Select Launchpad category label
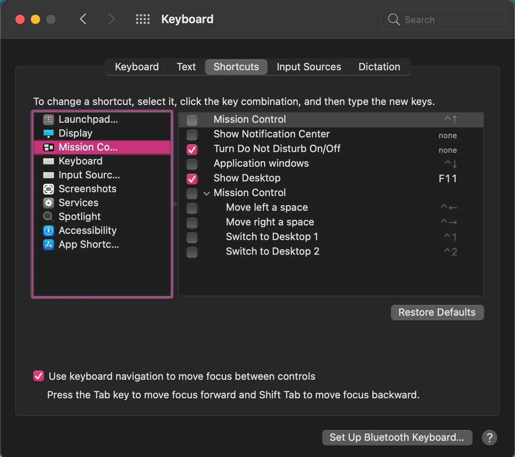This screenshot has height=457, width=515. 88,119
